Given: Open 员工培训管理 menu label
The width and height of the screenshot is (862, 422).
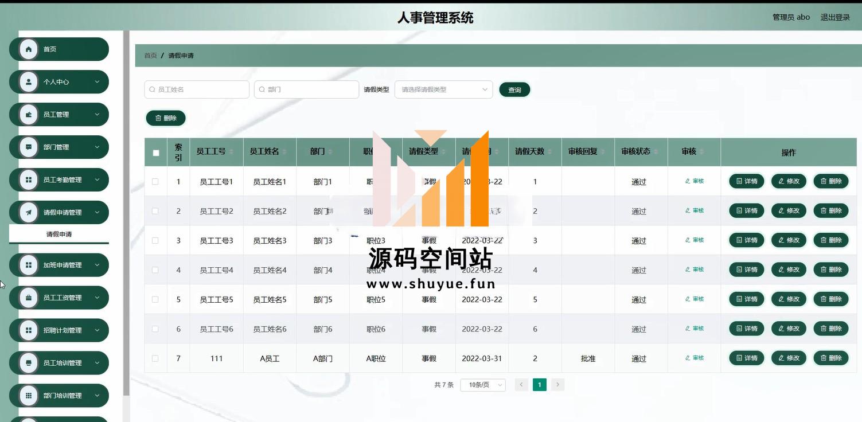Looking at the screenshot, I should coord(63,363).
